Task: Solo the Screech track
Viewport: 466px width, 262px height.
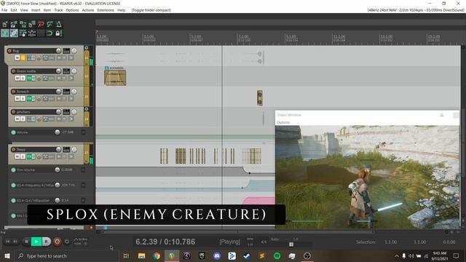Action: point(23,98)
